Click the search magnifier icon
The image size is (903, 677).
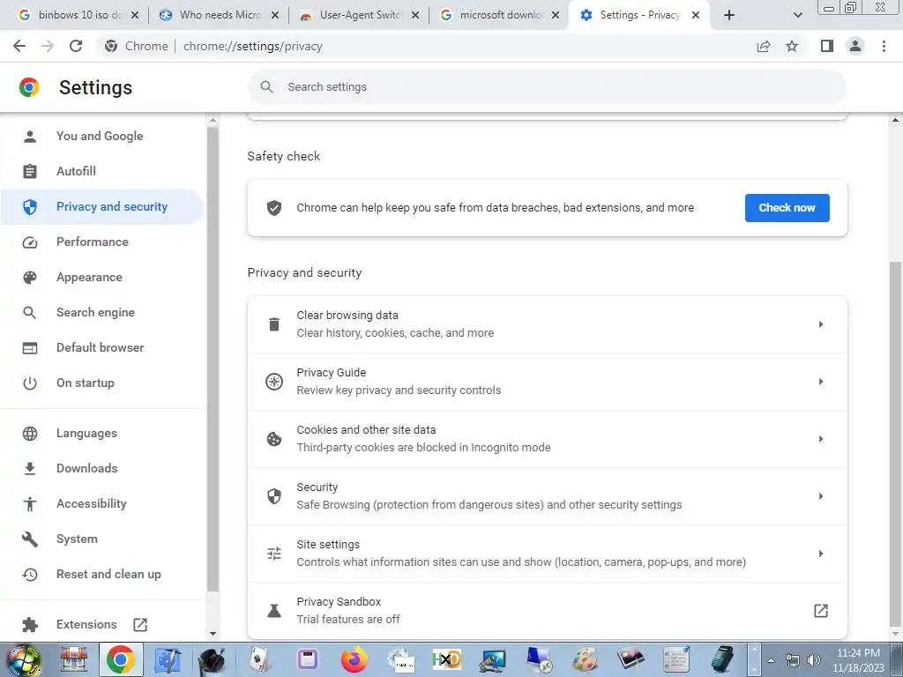pos(266,87)
